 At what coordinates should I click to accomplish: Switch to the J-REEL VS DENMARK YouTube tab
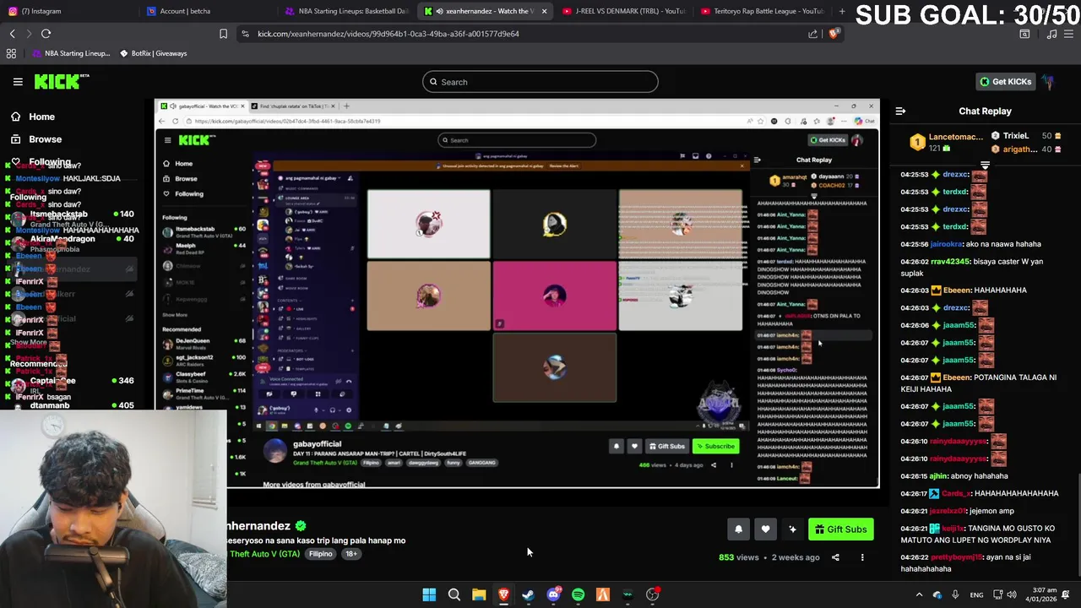623,11
